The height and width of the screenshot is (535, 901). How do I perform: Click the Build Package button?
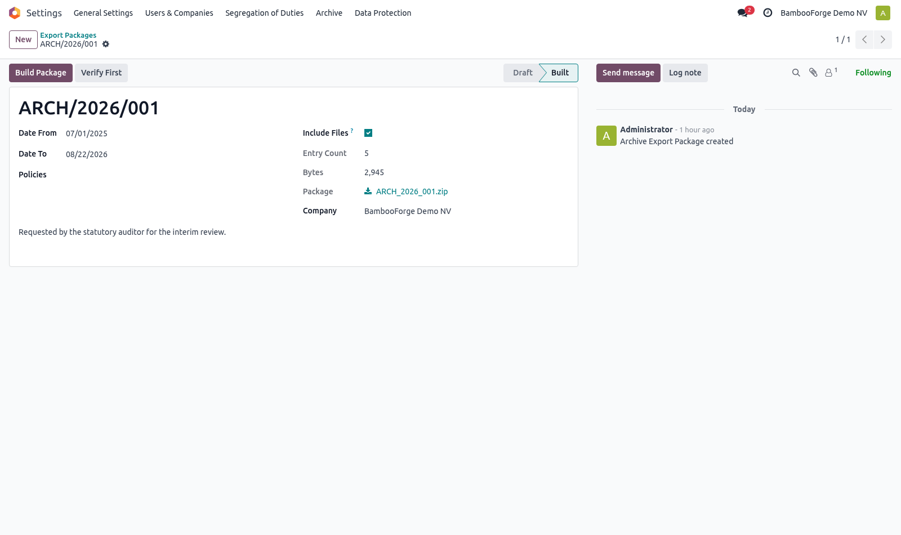(41, 73)
